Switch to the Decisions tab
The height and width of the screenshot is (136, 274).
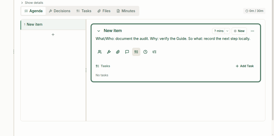click(x=60, y=11)
